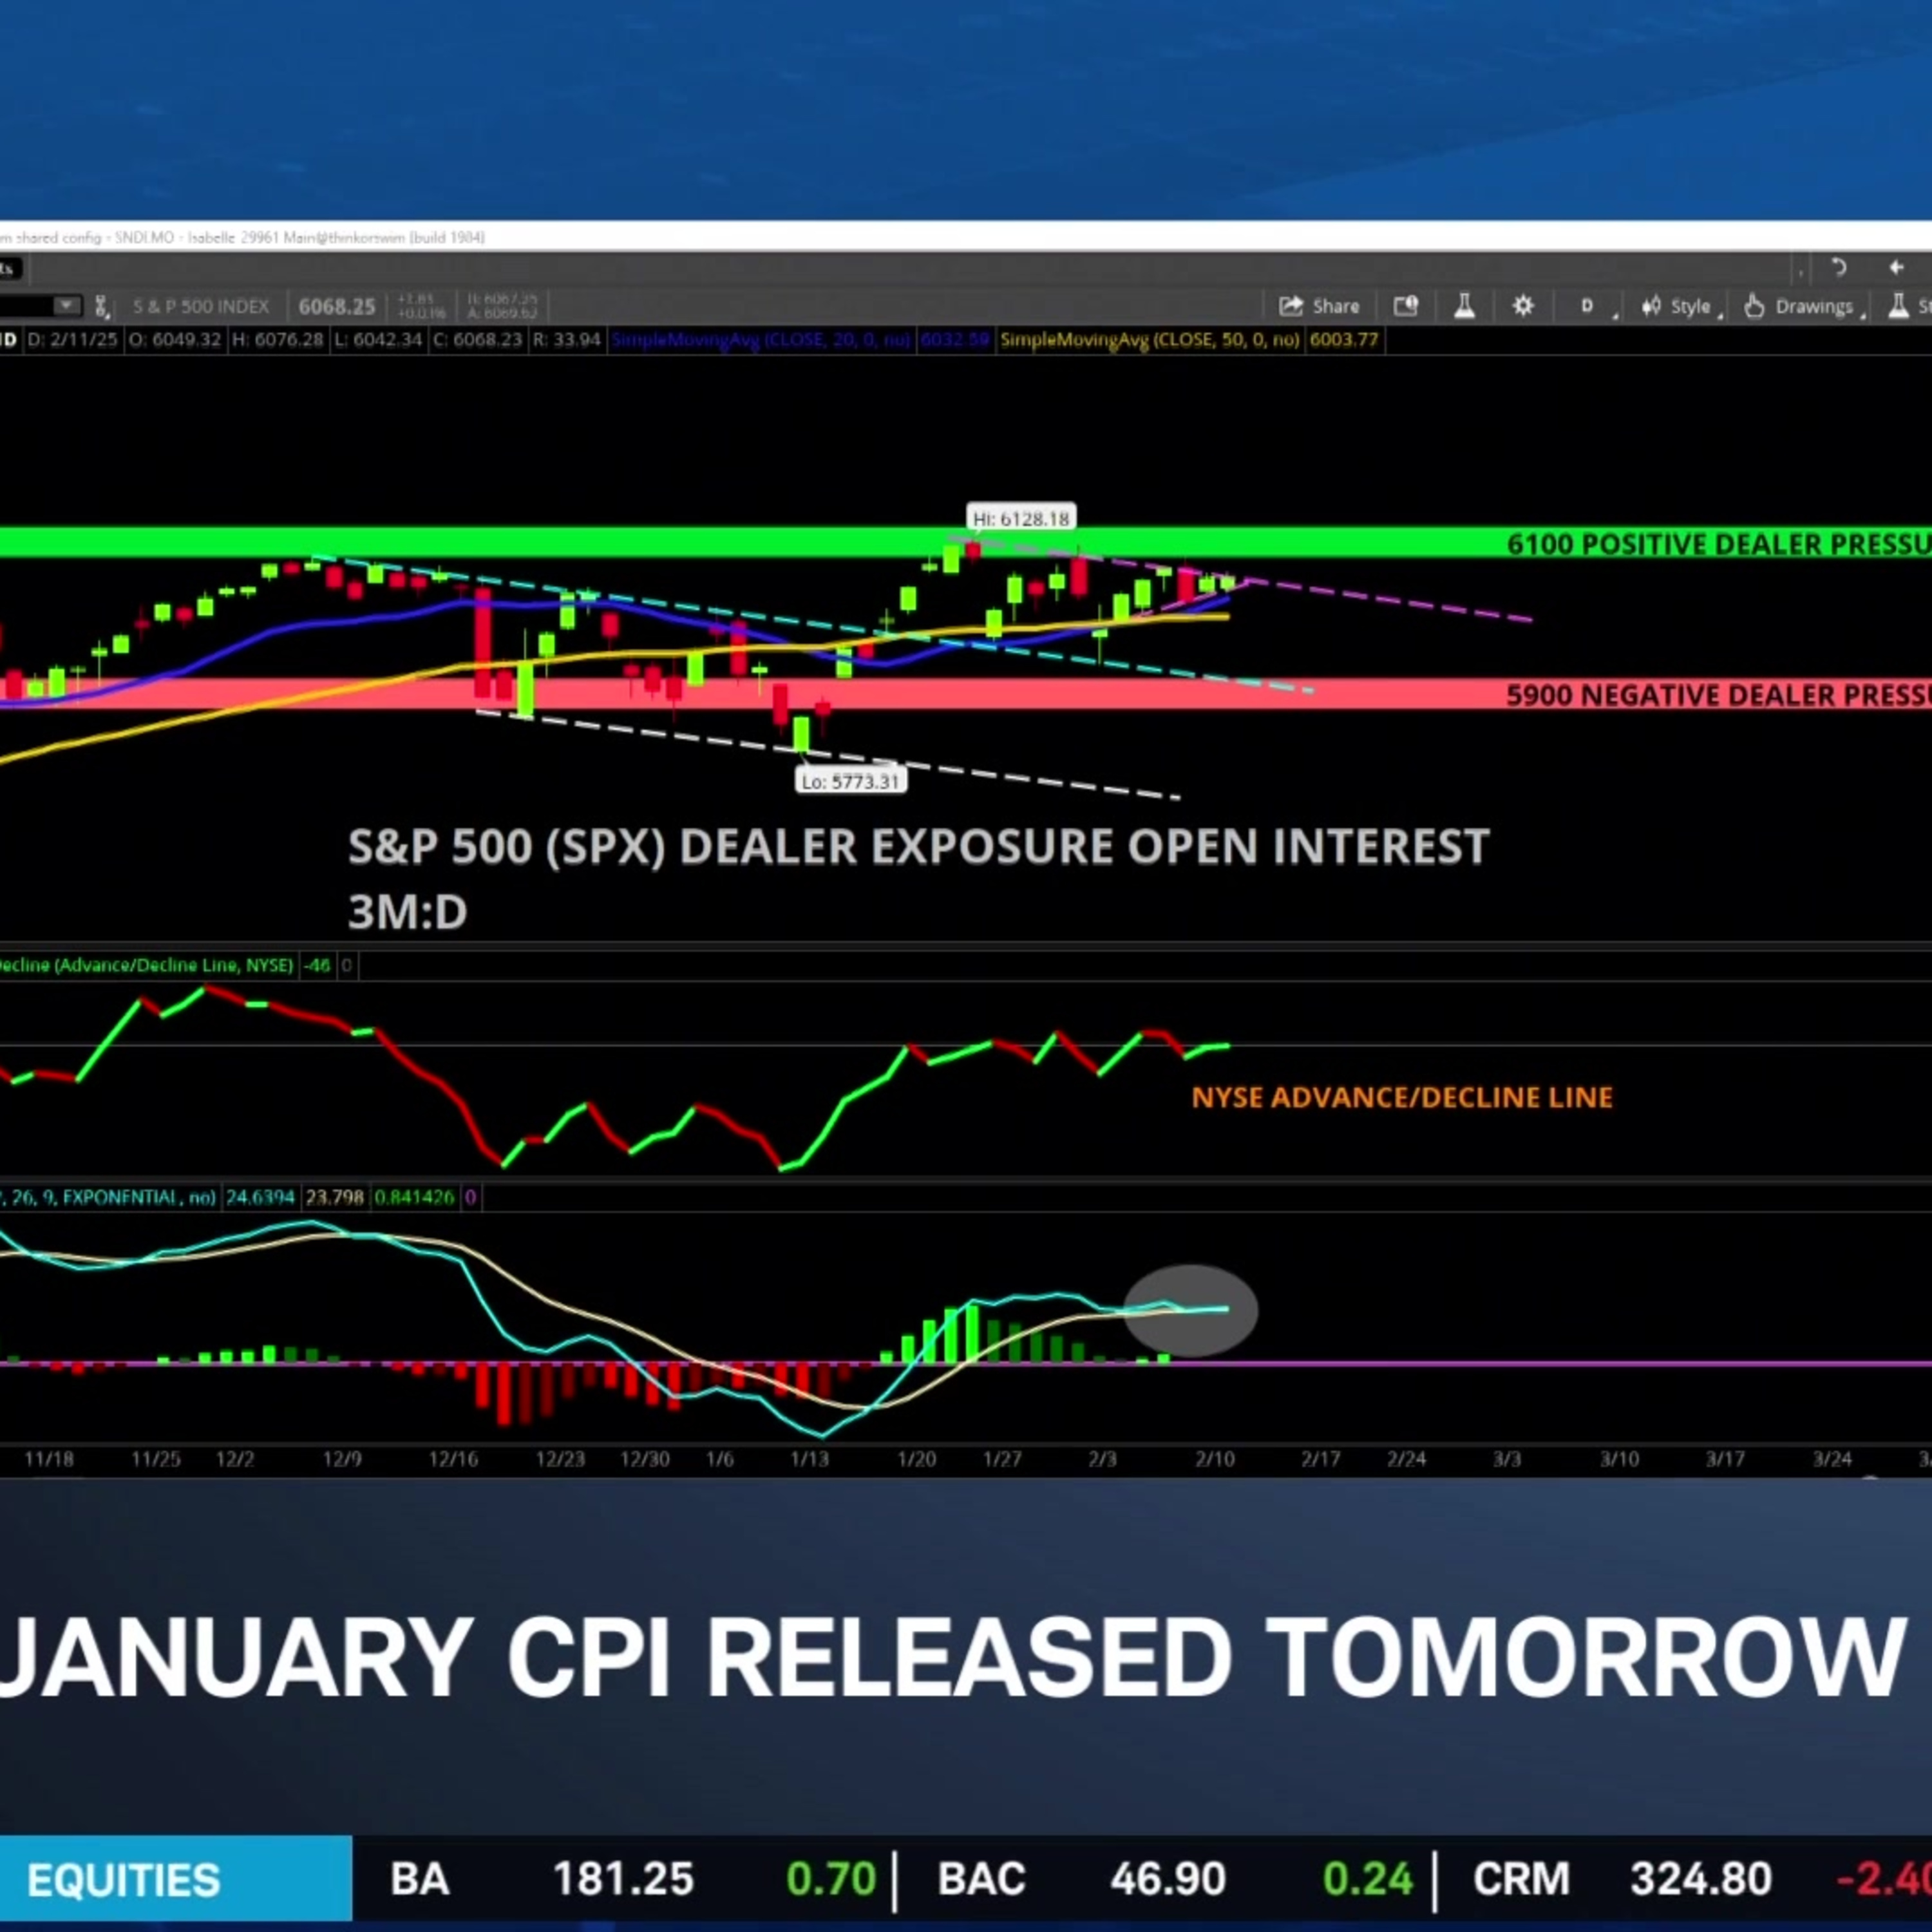This screenshot has height=1932, width=1932.
Task: Click the Hi: 6128.18 price bubble
Action: pyautogui.click(x=1021, y=518)
